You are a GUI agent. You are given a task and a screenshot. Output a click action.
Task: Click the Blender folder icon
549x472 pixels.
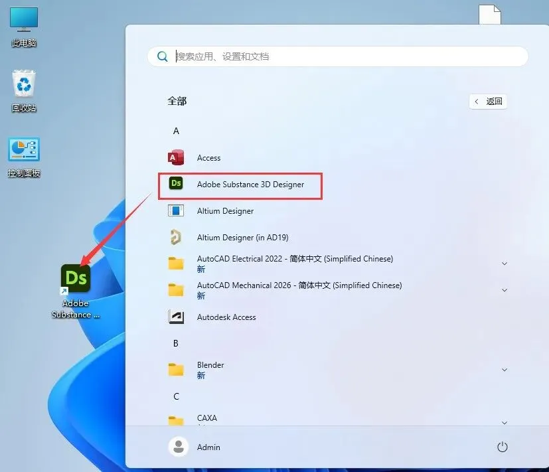pos(176,369)
